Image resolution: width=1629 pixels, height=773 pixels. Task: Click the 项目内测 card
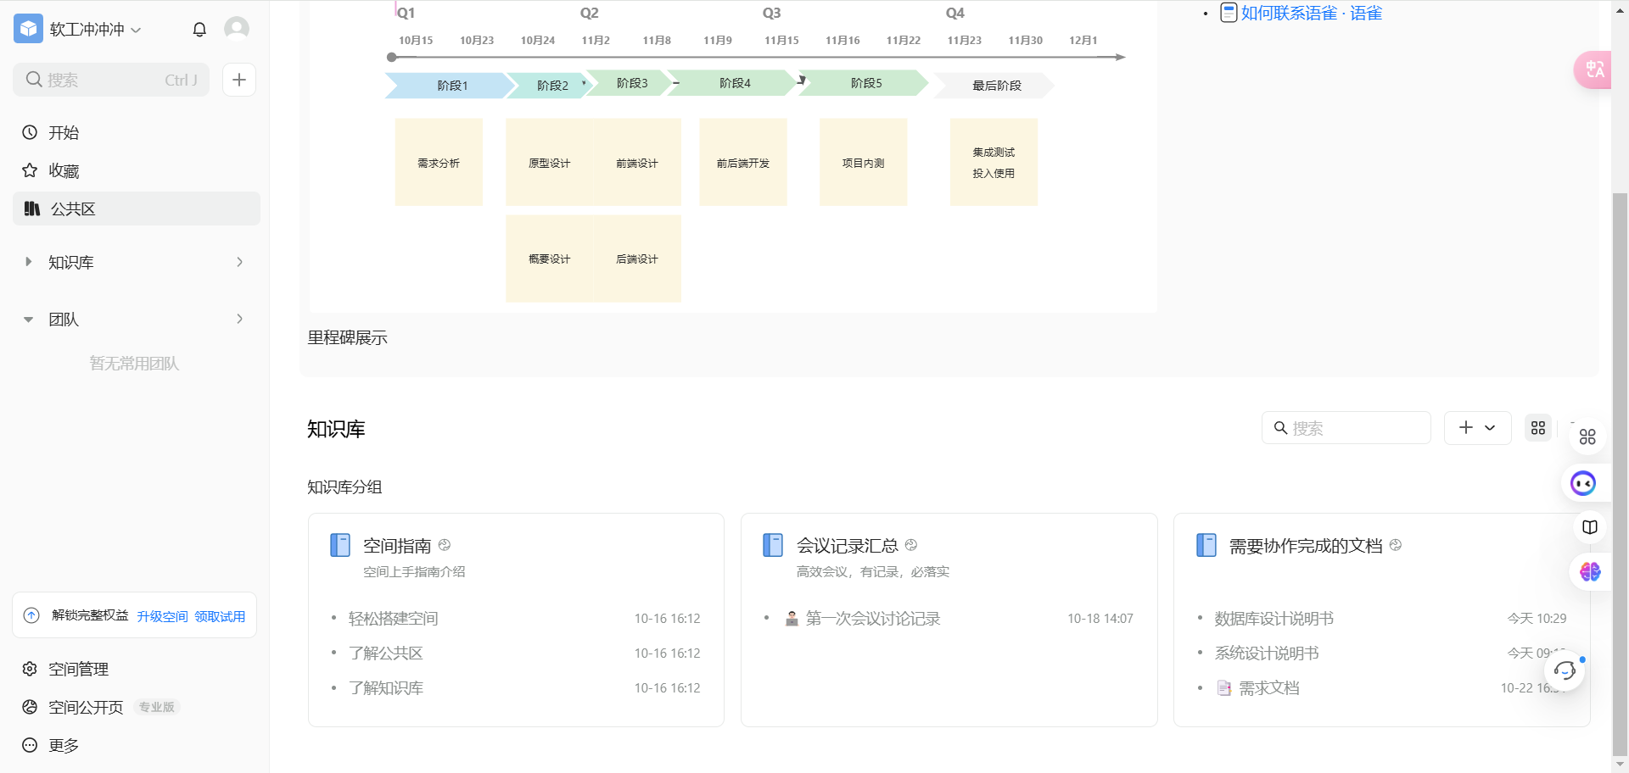point(863,163)
